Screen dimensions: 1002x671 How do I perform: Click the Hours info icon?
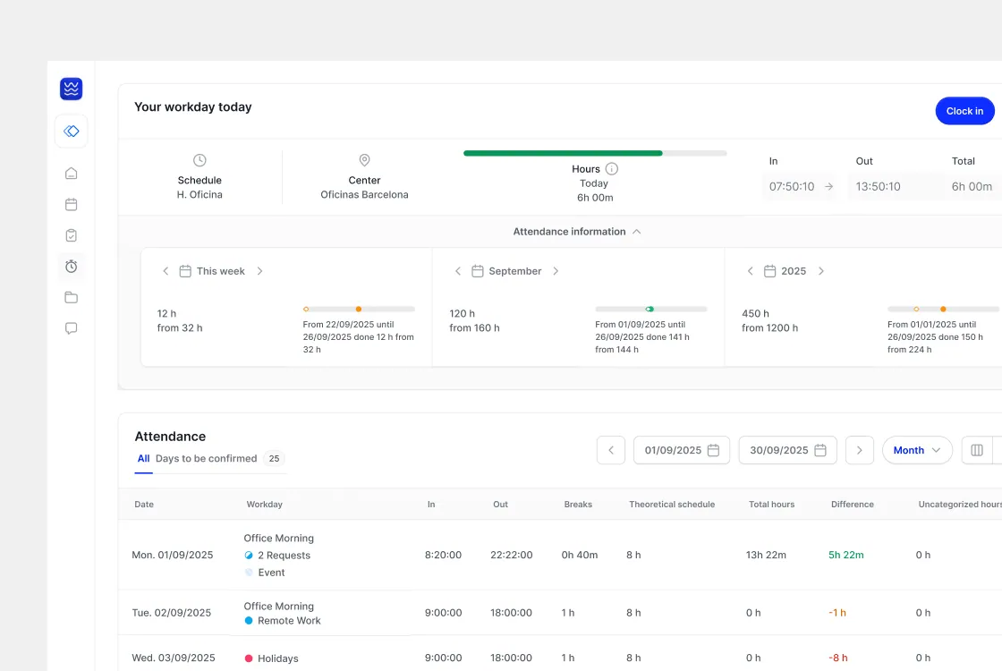(612, 169)
